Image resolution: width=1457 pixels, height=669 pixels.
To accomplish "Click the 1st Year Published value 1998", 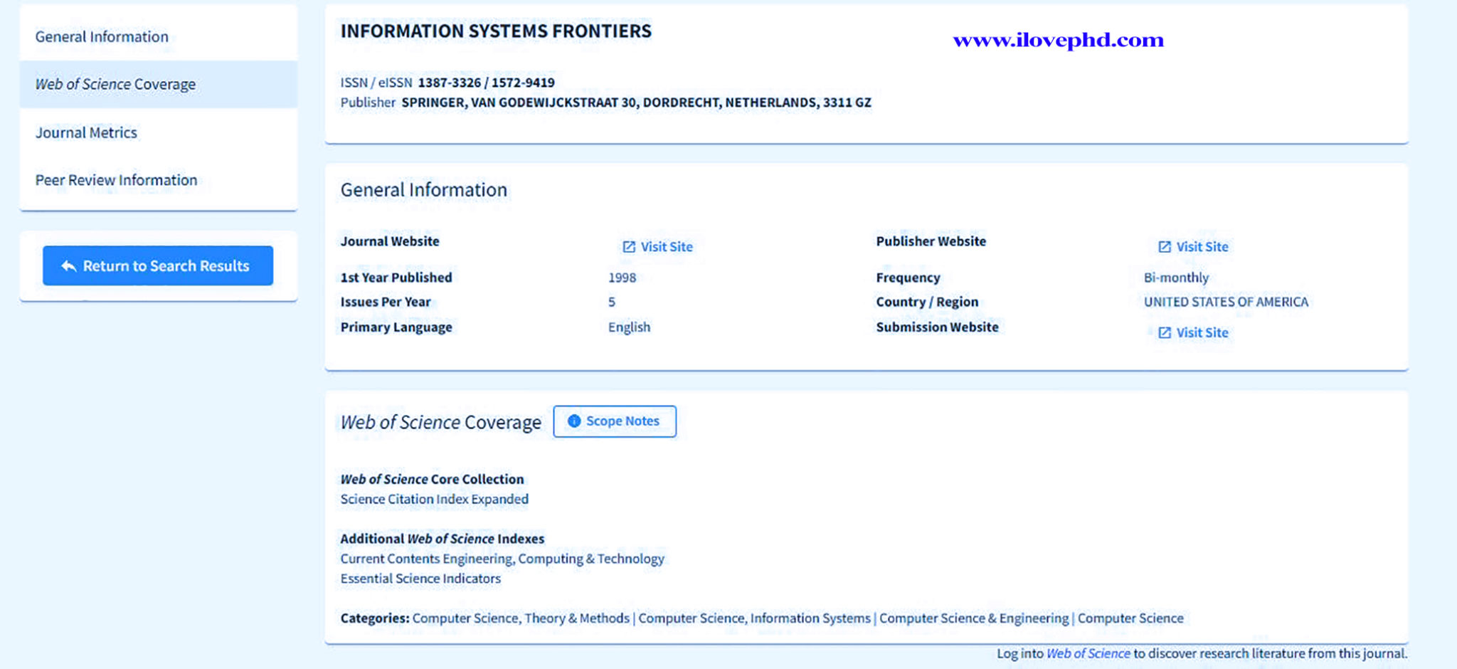I will point(622,278).
